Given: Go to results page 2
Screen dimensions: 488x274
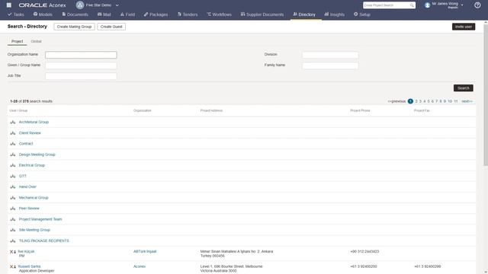Looking at the screenshot, I should click(x=416, y=101).
